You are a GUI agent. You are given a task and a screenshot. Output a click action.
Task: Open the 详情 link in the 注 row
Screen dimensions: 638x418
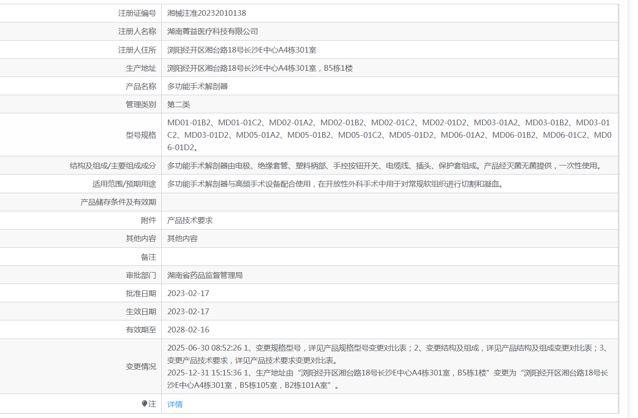175,404
